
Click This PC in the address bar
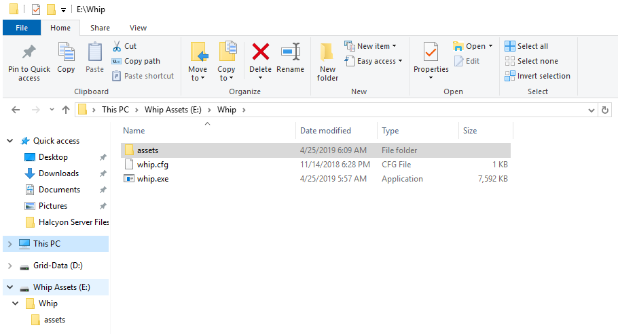(x=115, y=110)
